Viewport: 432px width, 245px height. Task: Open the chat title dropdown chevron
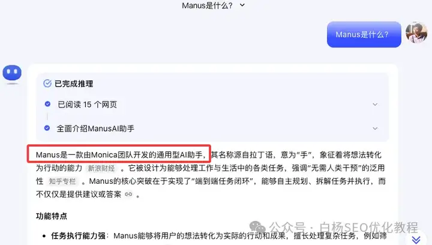pyautogui.click(x=242, y=5)
